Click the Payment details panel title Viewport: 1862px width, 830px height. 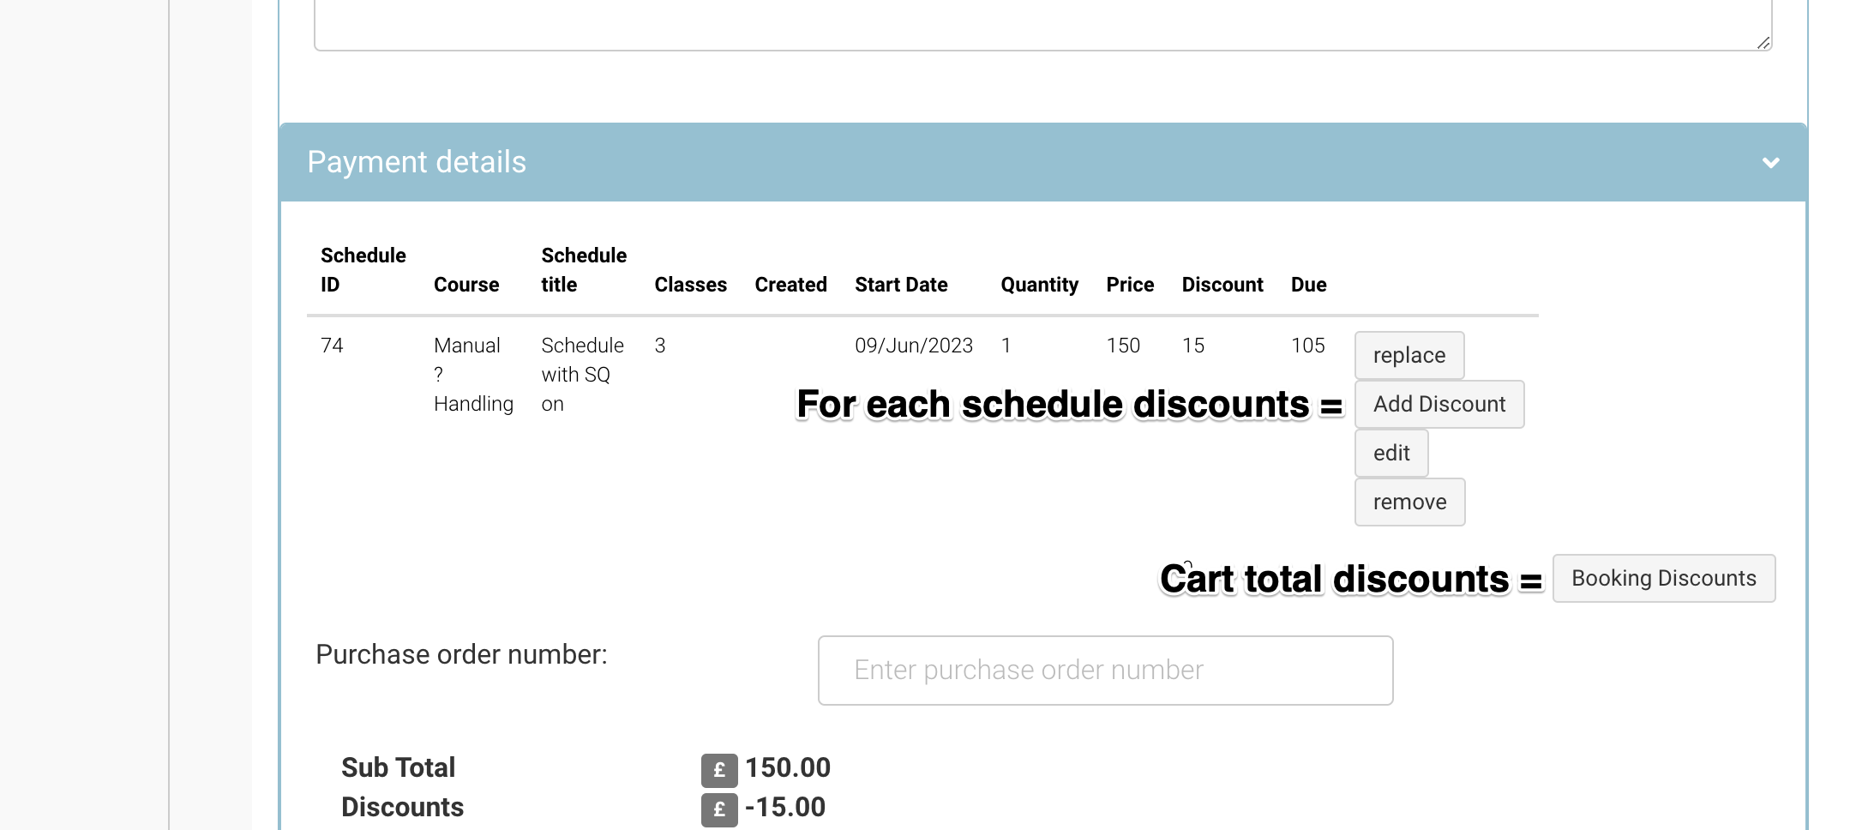click(417, 163)
